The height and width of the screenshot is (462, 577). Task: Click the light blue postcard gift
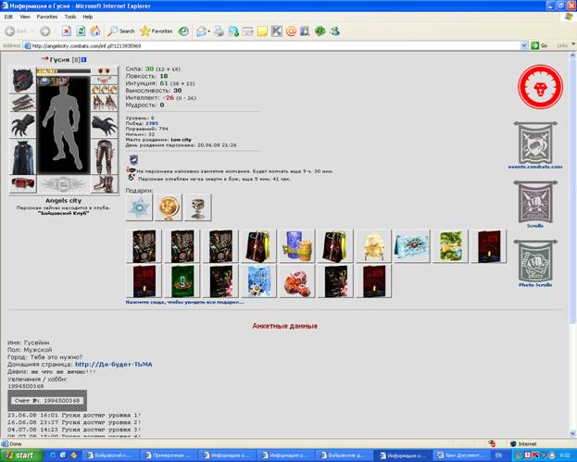click(412, 246)
